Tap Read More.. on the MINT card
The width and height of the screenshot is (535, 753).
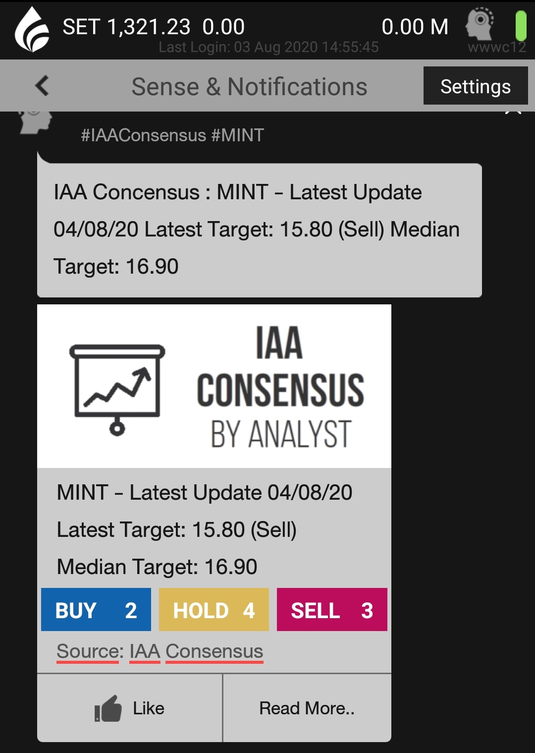click(307, 708)
